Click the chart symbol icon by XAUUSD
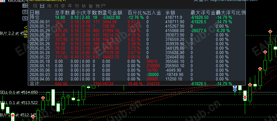Image resolution: width=277 pixels, height=121 pixels. tap(3, 1)
